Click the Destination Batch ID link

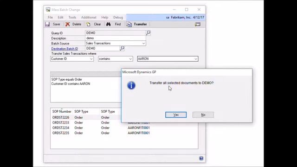65,49
